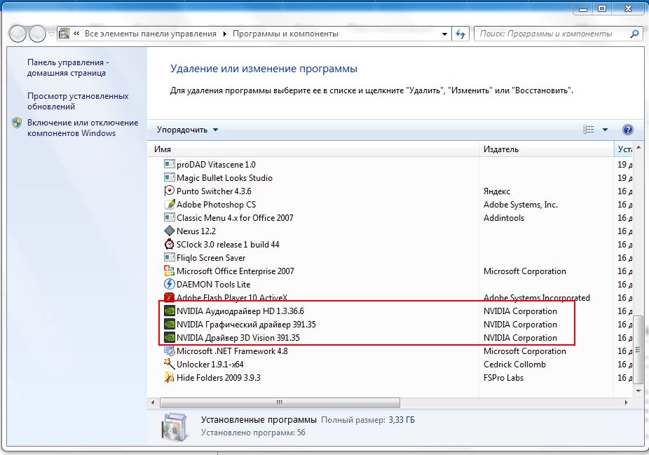Select NVIDIA Графический драйвер 391.35 entry
Viewport: 649px width, 455px height.
click(x=390, y=324)
